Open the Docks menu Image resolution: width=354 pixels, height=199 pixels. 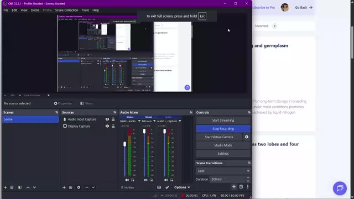pos(35,10)
